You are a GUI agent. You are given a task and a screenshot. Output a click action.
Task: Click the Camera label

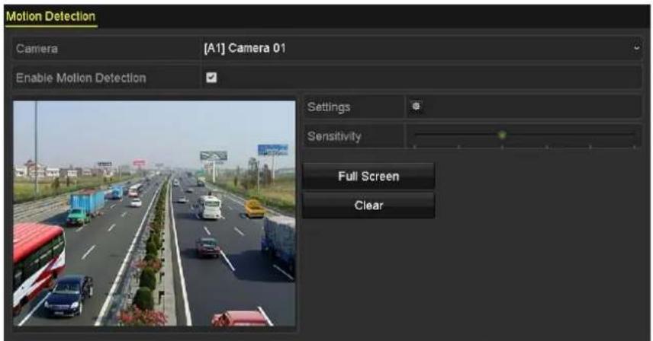(x=37, y=49)
